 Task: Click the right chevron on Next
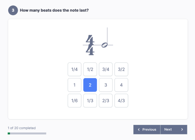coord(182,129)
